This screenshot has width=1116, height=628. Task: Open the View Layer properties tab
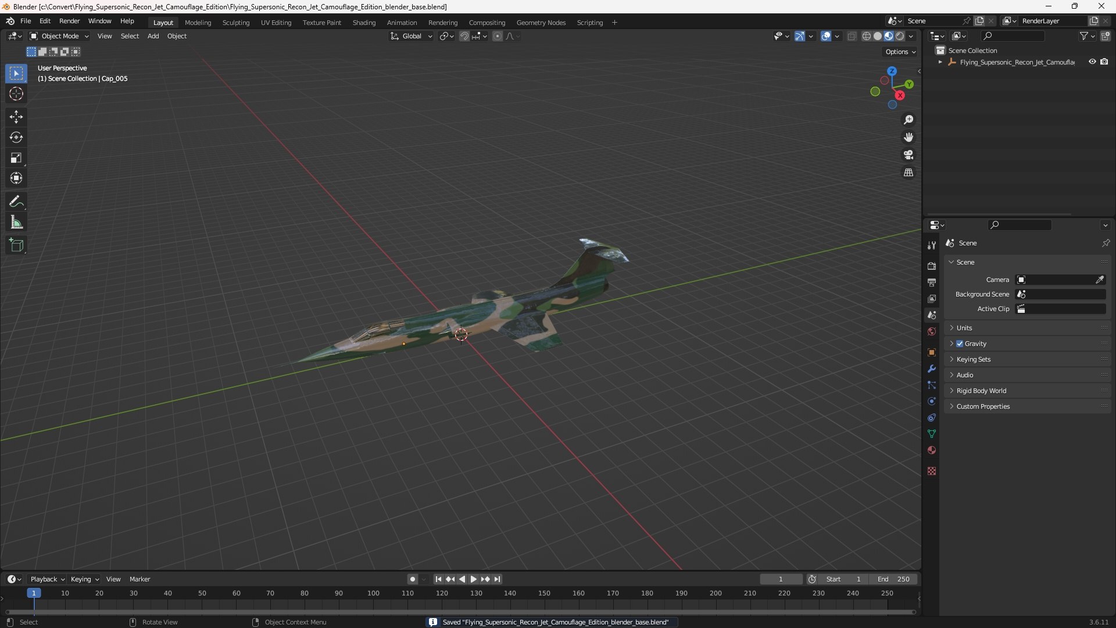[932, 298]
